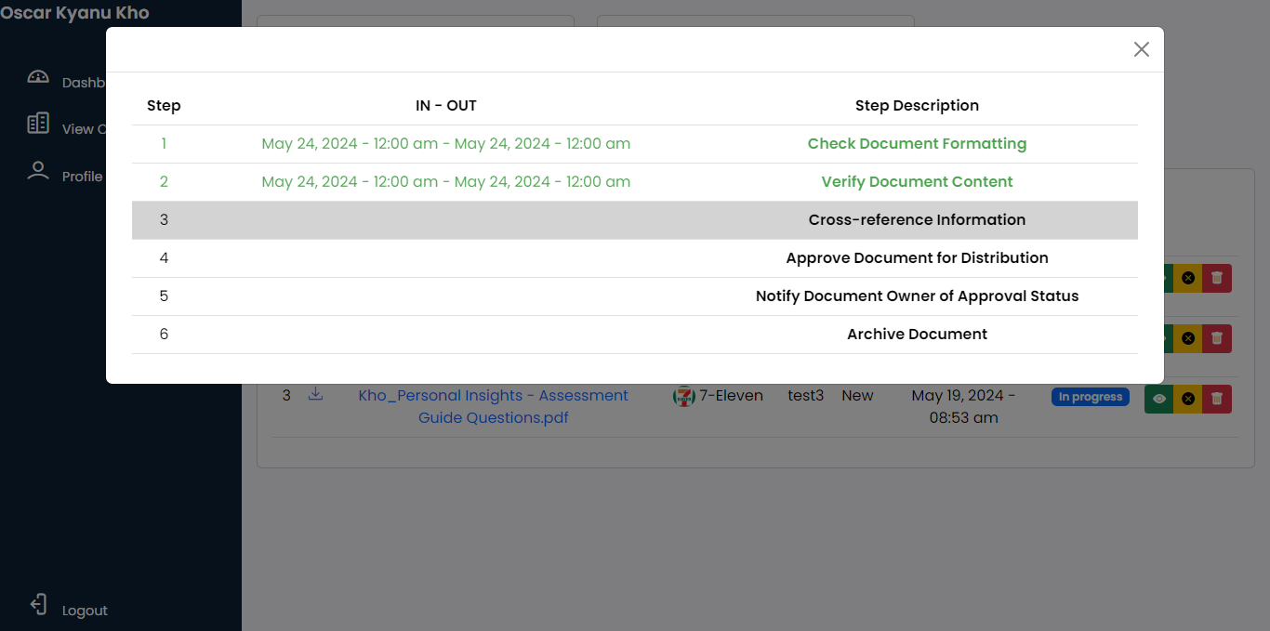Click the Logout door icon
The height and width of the screenshot is (631, 1270).
[38, 605]
